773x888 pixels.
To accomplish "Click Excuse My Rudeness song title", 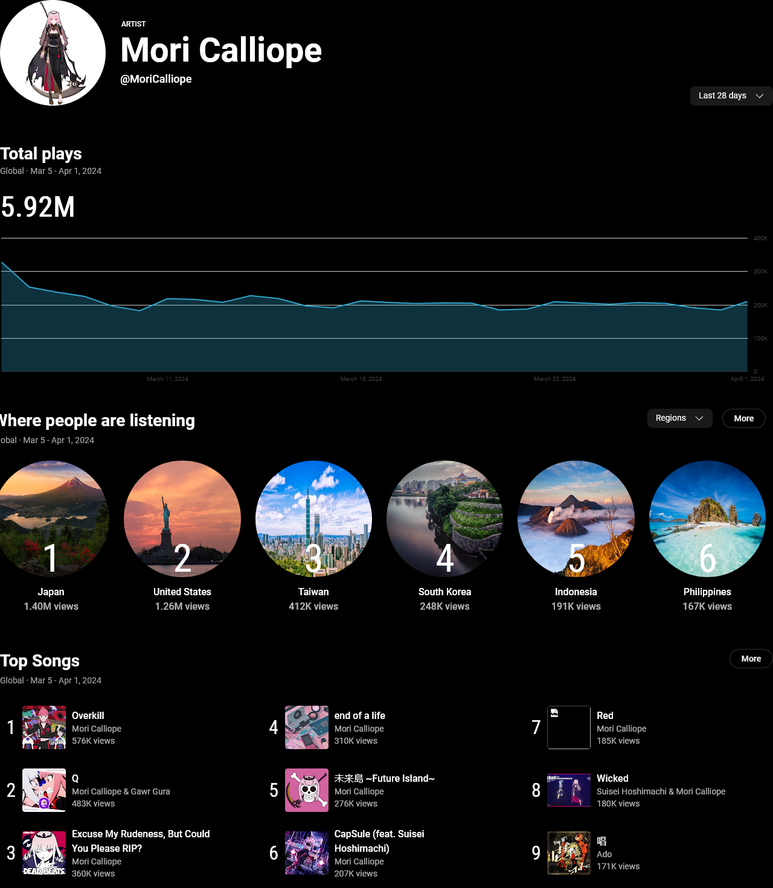I will pyautogui.click(x=141, y=841).
